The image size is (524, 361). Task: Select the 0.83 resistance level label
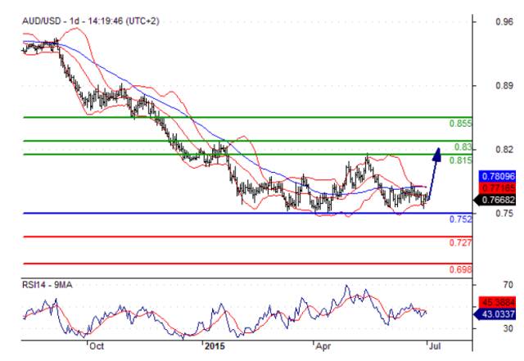pyautogui.click(x=463, y=147)
